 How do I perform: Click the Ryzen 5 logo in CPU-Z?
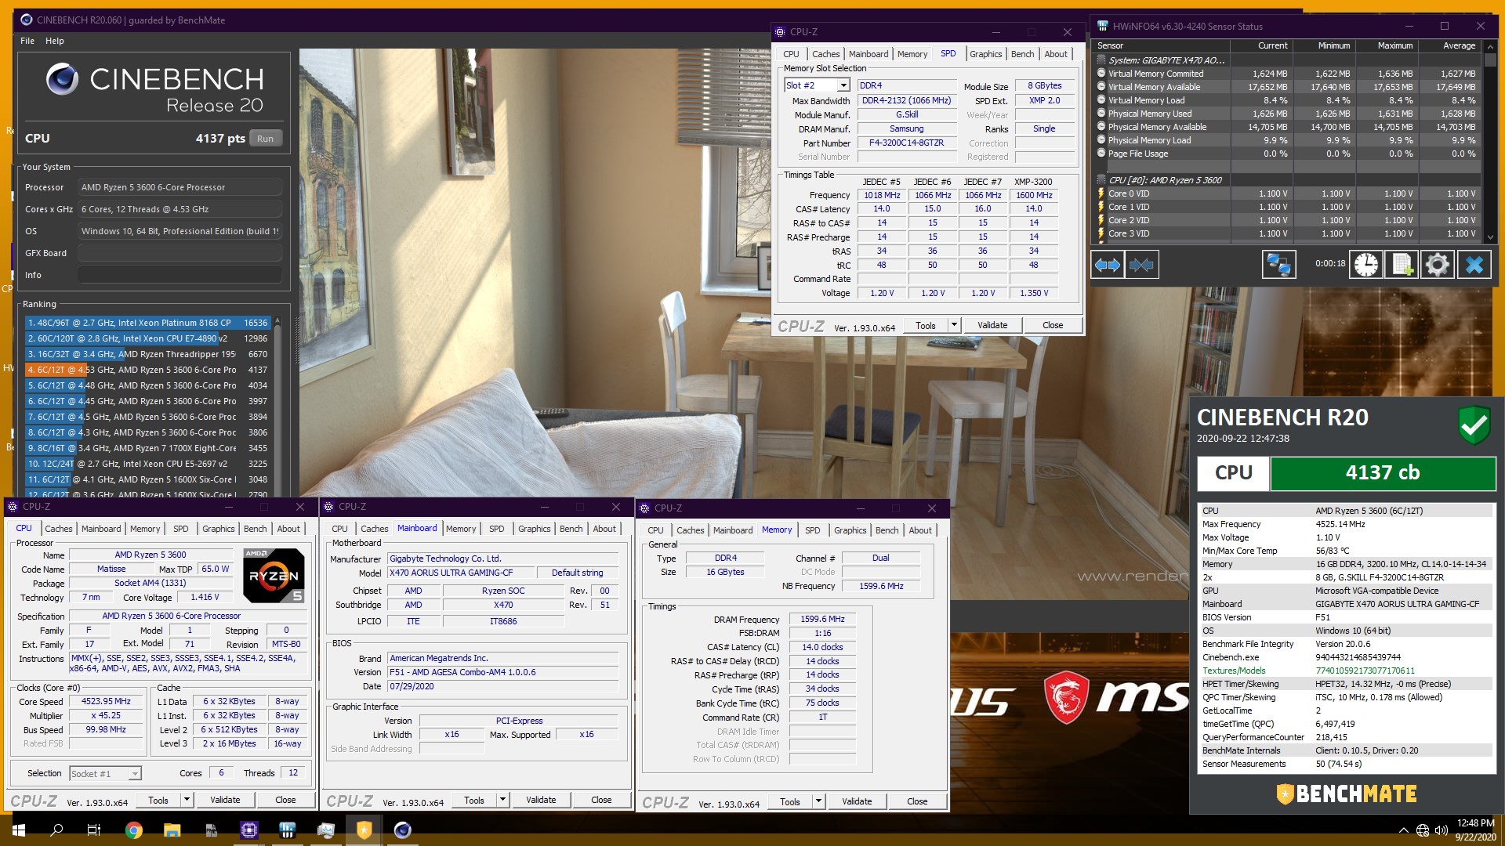coord(274,576)
